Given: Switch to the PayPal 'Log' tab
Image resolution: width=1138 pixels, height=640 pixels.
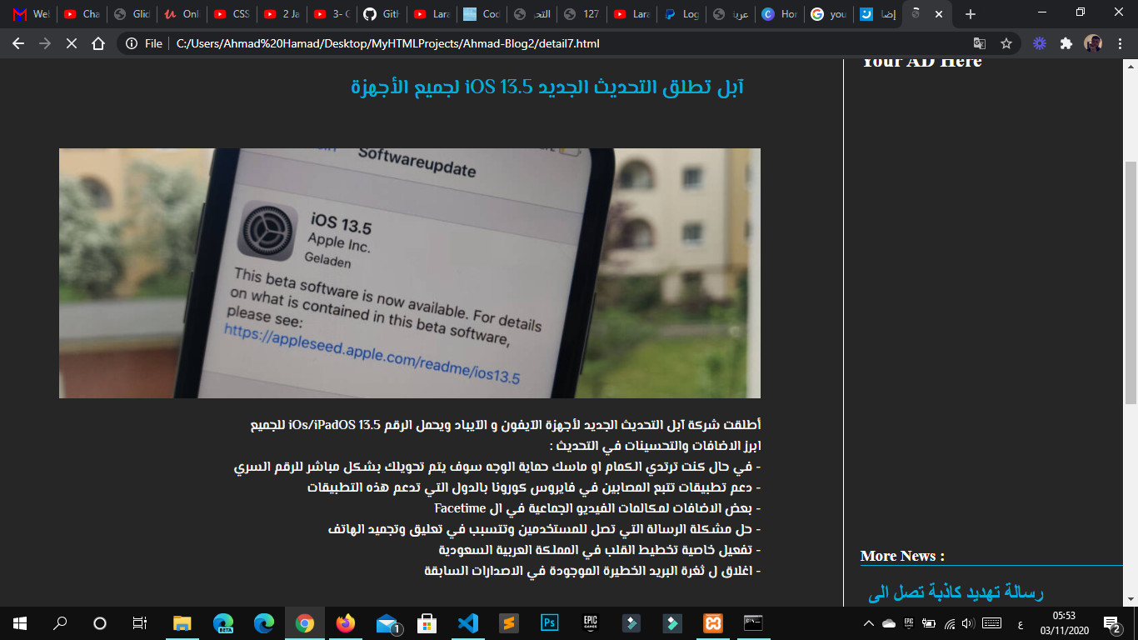Looking at the screenshot, I should pos(681,14).
